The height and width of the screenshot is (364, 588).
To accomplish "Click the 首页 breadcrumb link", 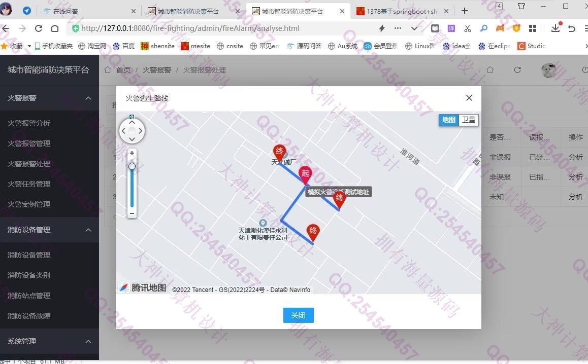I will (123, 70).
